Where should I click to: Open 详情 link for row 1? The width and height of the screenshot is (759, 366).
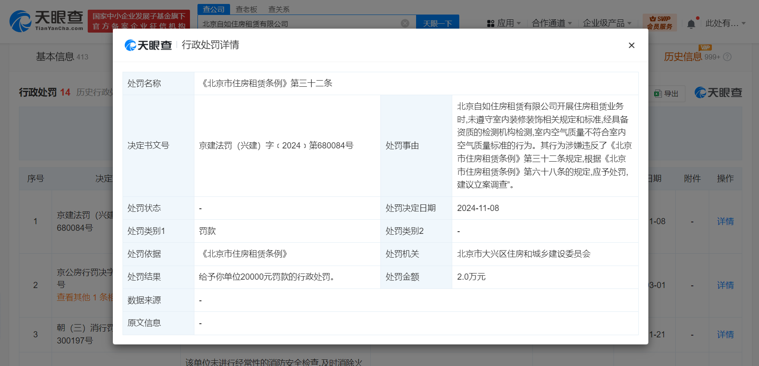pyautogui.click(x=725, y=222)
